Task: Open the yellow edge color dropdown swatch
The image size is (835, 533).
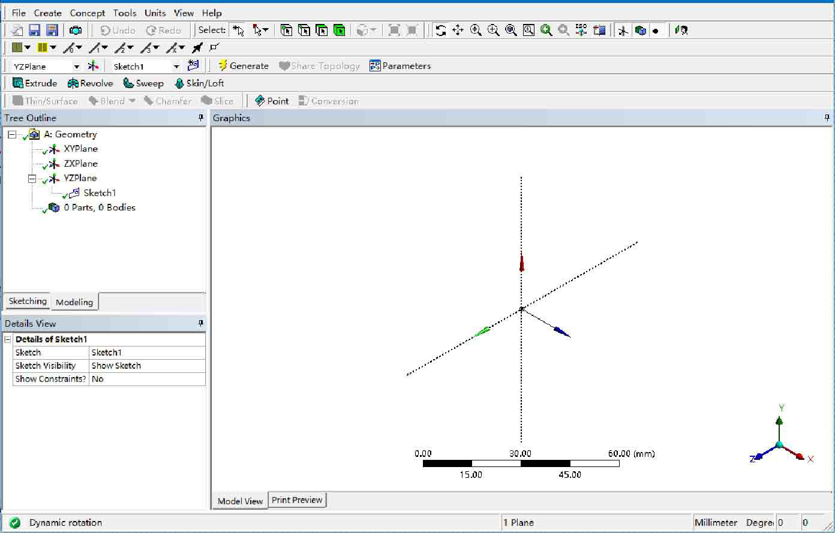Action: pyautogui.click(x=46, y=47)
